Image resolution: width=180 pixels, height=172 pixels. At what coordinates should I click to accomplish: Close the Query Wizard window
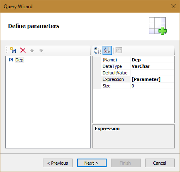(x=174, y=6)
